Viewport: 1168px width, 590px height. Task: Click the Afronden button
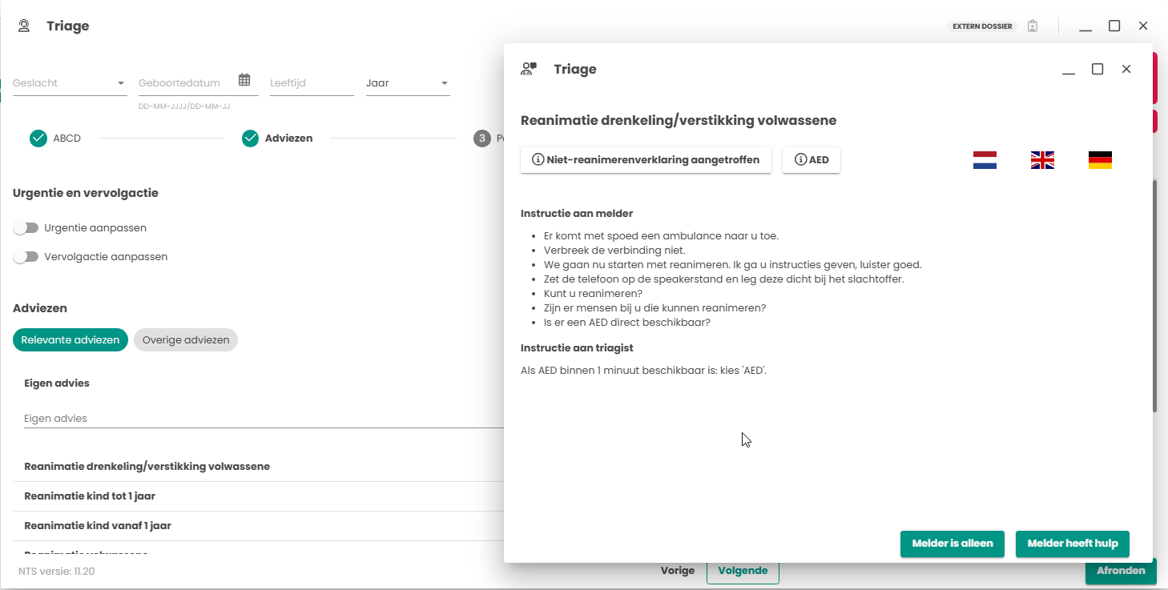pyautogui.click(x=1121, y=571)
